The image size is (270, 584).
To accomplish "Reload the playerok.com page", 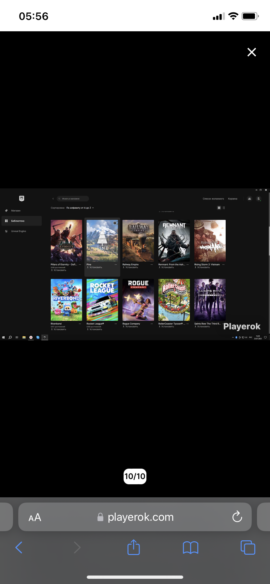I will 237,517.
